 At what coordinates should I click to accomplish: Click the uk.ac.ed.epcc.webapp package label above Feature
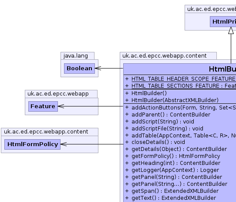coord(58,94)
